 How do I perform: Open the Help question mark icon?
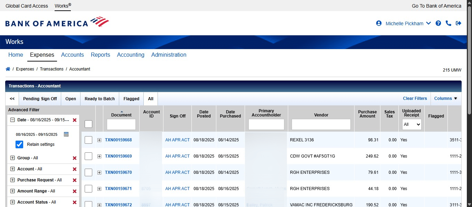click(438, 23)
